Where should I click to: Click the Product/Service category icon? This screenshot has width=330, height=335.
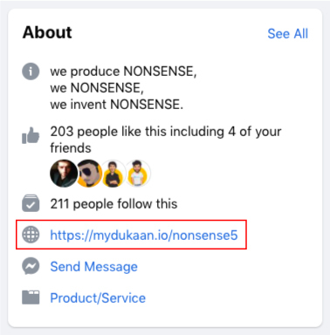tap(31, 297)
